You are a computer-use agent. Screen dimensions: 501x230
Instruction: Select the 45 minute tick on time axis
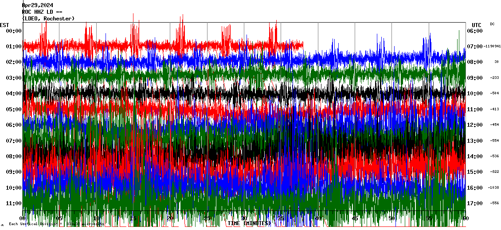coord(355,218)
